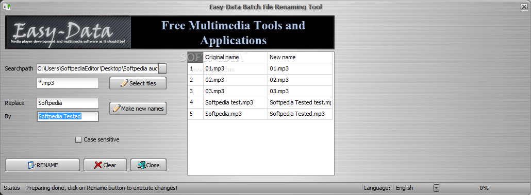Viewport: 531px width, 195px height.
Task: Click row number 2 header
Action: click(x=195, y=80)
